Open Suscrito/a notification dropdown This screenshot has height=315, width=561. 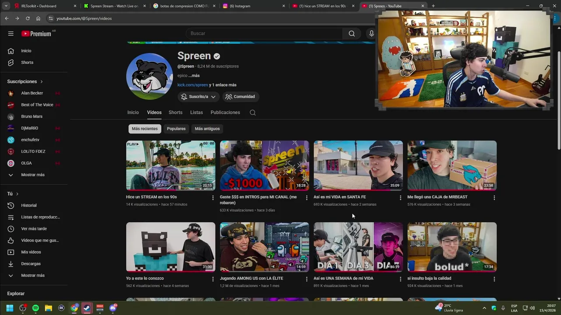(x=198, y=97)
